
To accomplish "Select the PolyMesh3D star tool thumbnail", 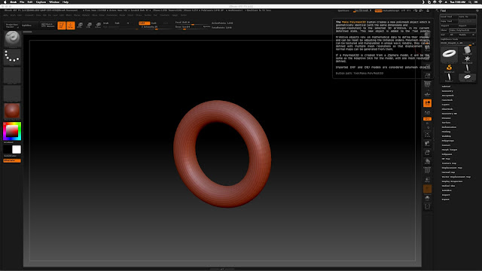I will 467,59.
